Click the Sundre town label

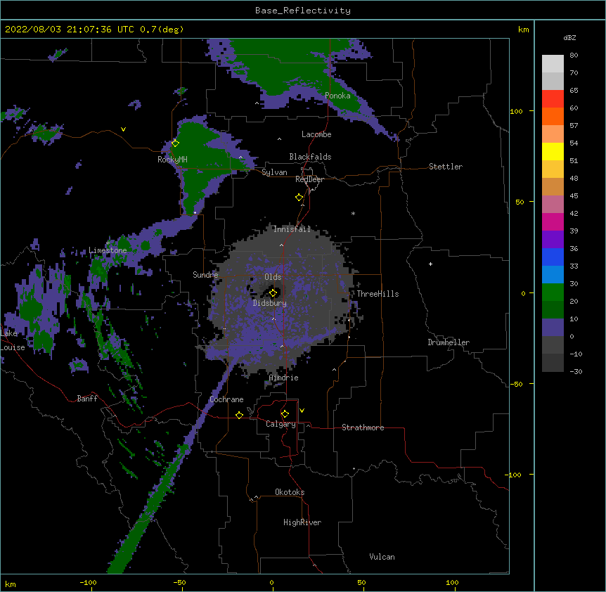205,275
